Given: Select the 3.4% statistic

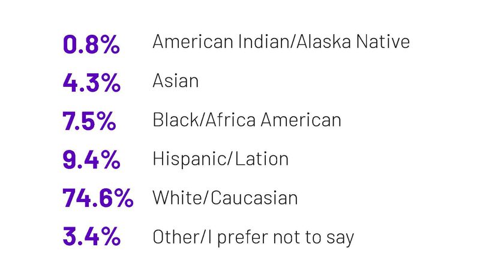Looking at the screenshot, I should tap(91, 236).
